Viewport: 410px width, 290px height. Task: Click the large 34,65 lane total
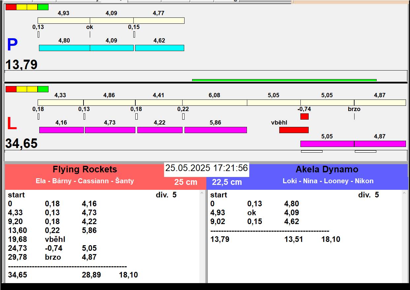(21, 144)
